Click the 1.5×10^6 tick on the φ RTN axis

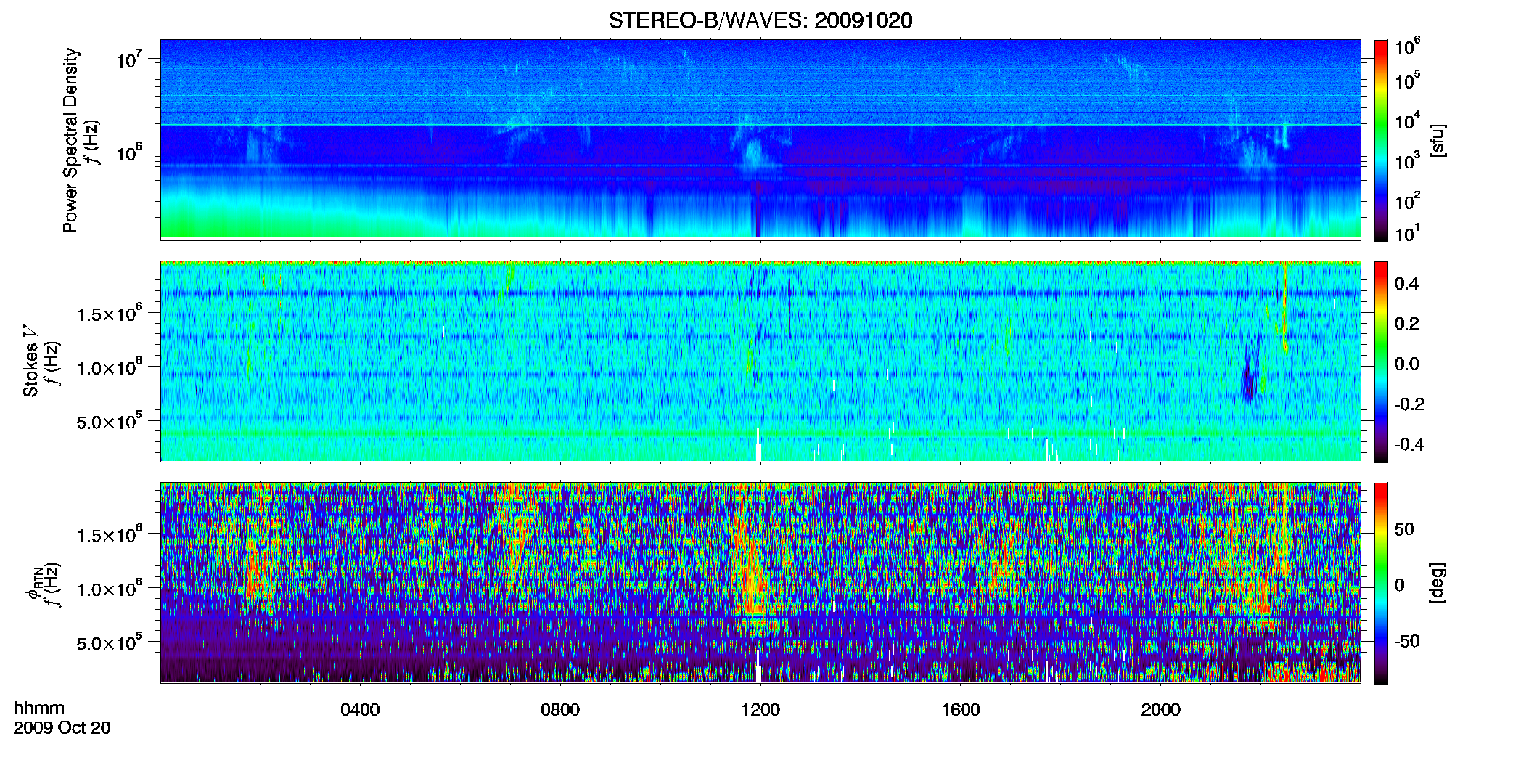tap(110, 535)
